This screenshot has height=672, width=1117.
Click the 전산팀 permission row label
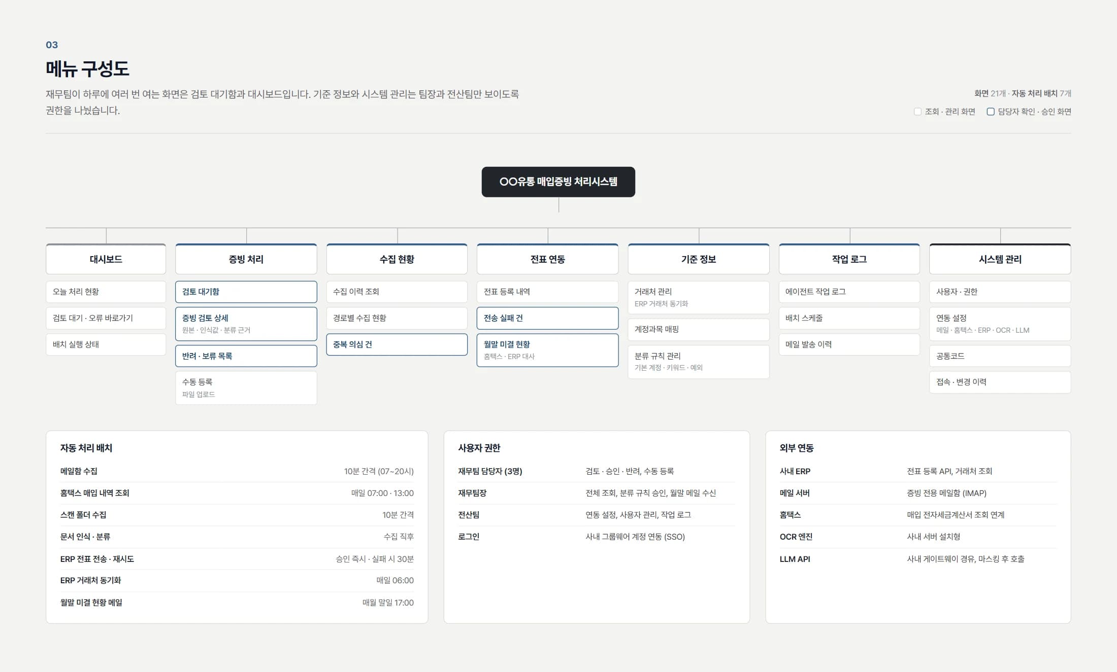(469, 515)
